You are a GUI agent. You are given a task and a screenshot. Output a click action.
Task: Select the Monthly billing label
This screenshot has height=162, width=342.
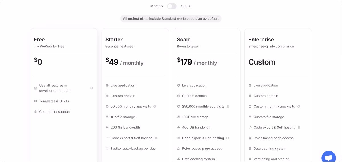pos(157,6)
